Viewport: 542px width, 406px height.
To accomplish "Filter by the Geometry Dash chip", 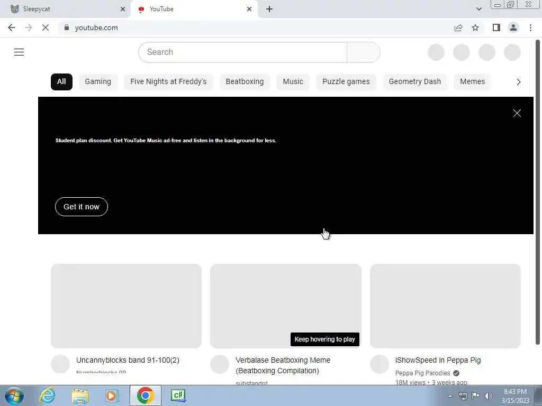I will coord(415,82).
